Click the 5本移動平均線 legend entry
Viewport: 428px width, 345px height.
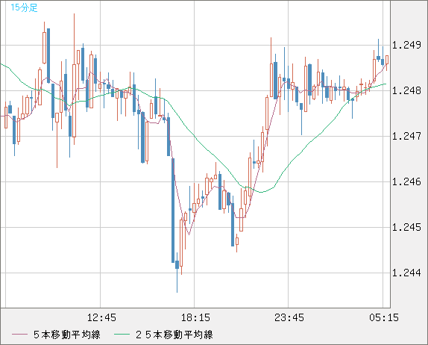(67, 335)
